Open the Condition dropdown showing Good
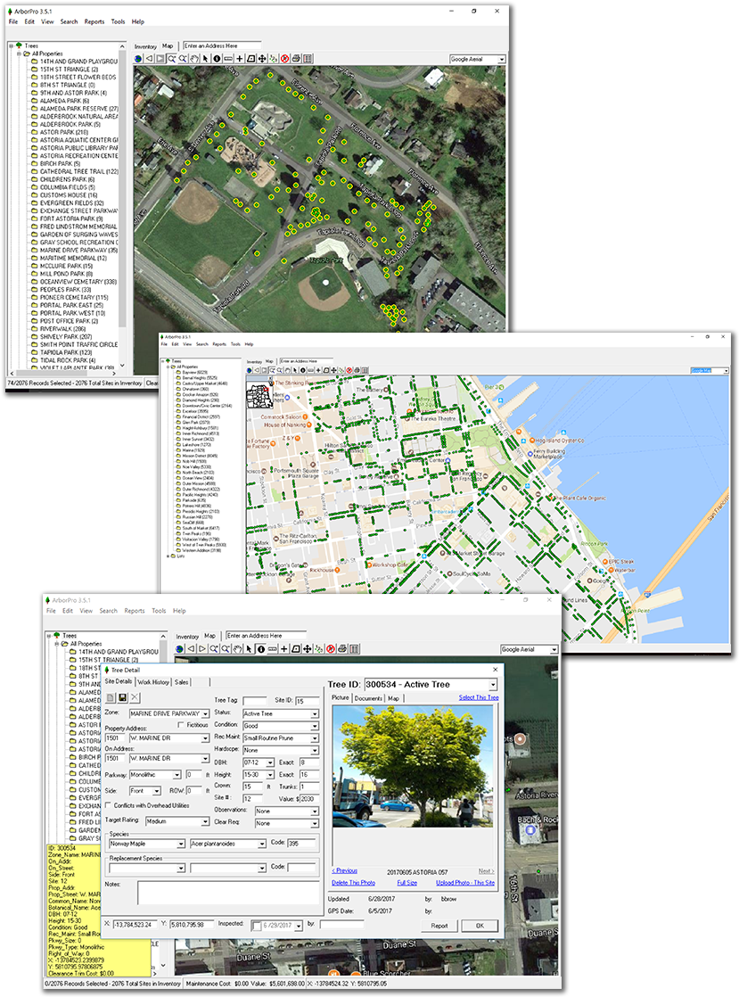 click(x=280, y=726)
